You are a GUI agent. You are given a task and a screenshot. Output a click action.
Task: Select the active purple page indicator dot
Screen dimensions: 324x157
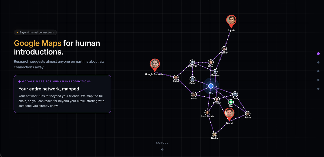pyautogui.click(x=318, y=54)
